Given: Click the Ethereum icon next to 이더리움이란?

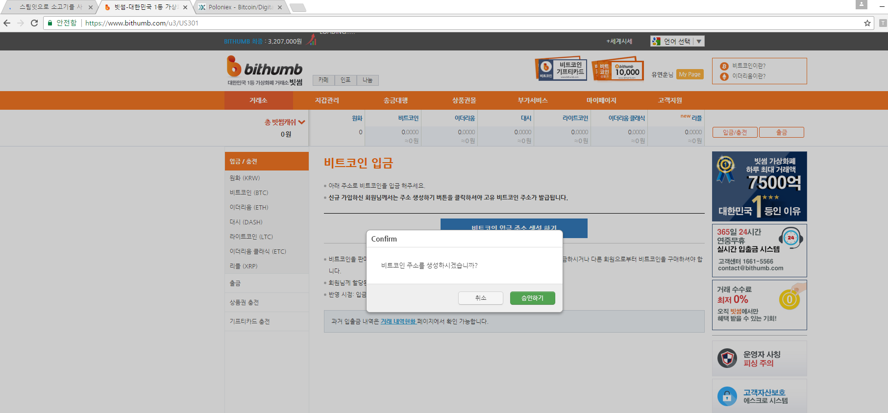Looking at the screenshot, I should click(x=724, y=76).
